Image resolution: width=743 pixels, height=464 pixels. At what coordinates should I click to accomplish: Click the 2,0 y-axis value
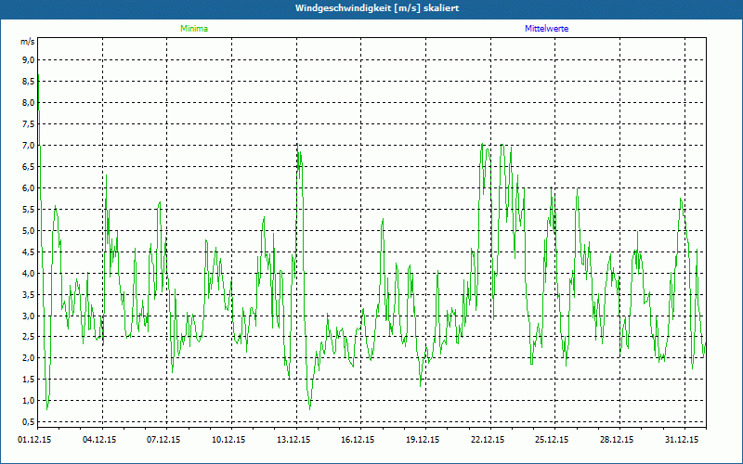click(29, 358)
